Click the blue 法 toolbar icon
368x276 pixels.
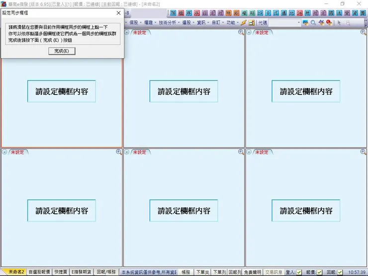[339, 13]
